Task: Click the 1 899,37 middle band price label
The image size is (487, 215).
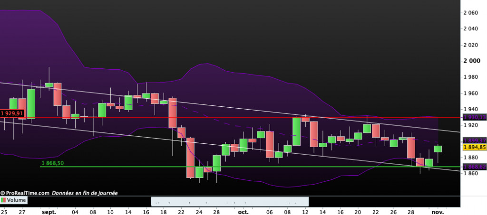Action: tap(474, 140)
